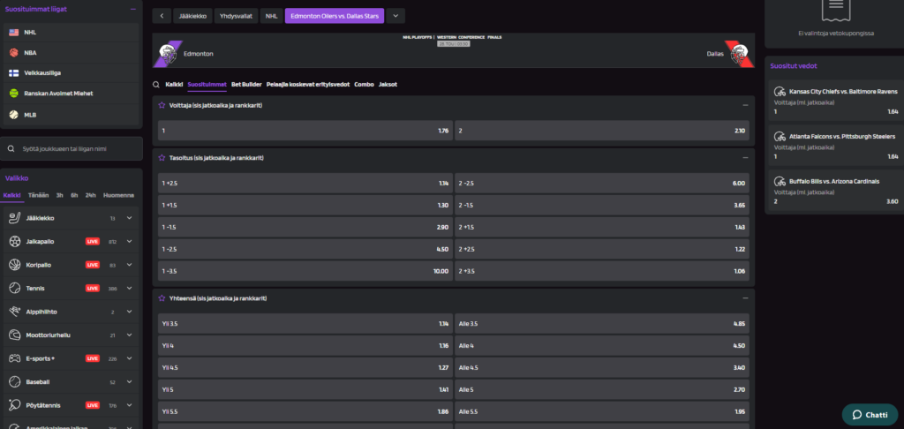
Task: Expand the Jääkiekko sport category
Action: (129, 218)
